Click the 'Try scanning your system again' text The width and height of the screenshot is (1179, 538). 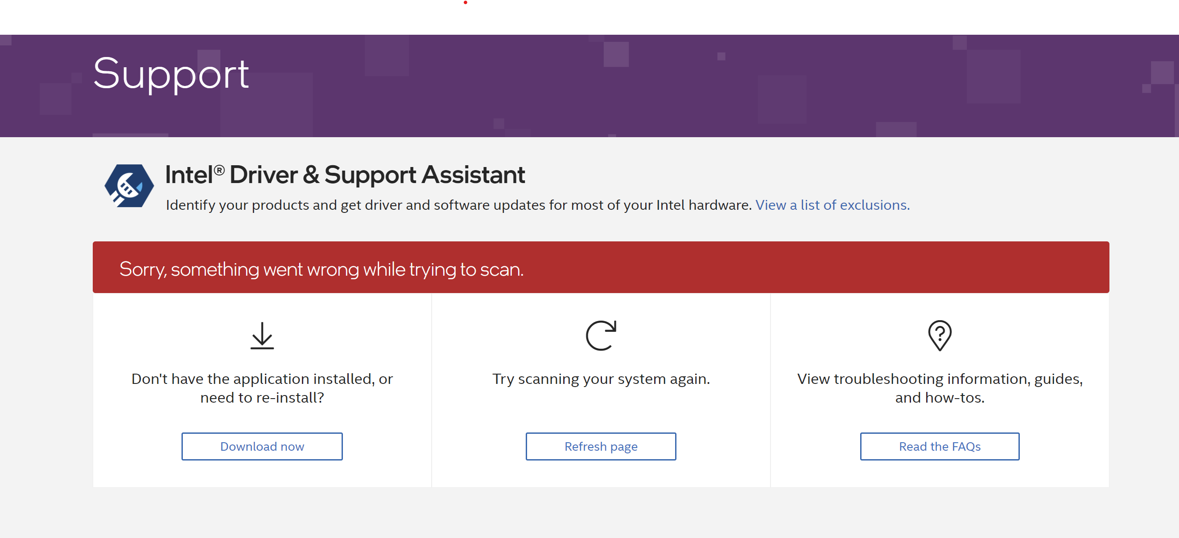(x=601, y=379)
